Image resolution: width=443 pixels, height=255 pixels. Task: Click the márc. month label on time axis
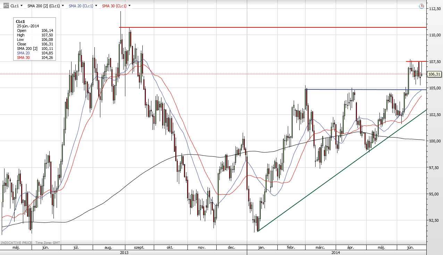pyautogui.click(x=320, y=248)
